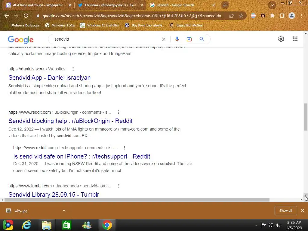Open options for the uBlockOrigin Reddit result
Viewport: 308px width, 231px height.
(x=119, y=112)
